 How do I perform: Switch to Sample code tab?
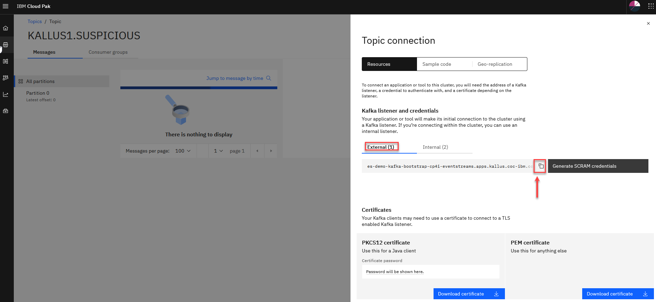click(x=444, y=64)
